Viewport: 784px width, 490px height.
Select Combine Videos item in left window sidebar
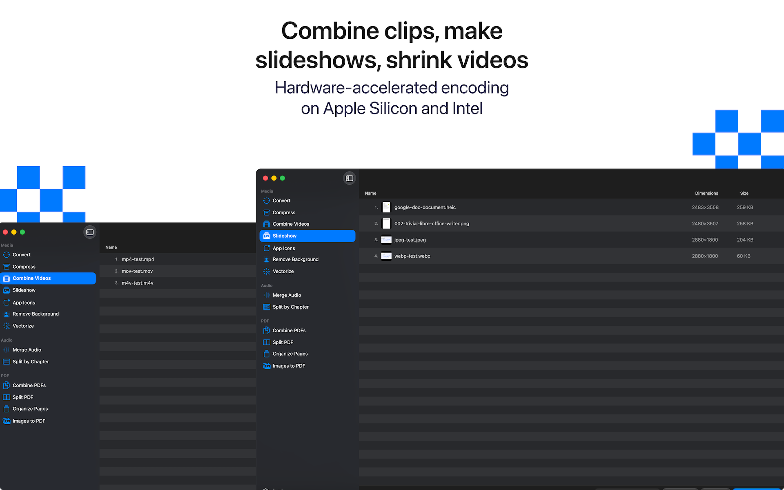(48, 278)
